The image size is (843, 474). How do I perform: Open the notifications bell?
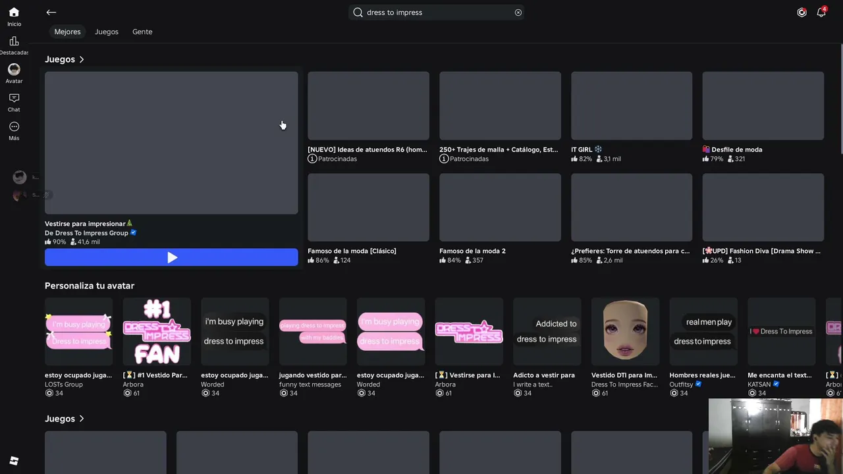coord(821,13)
